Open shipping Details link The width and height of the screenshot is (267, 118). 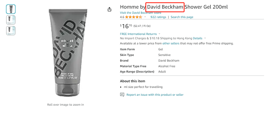tap(198, 38)
